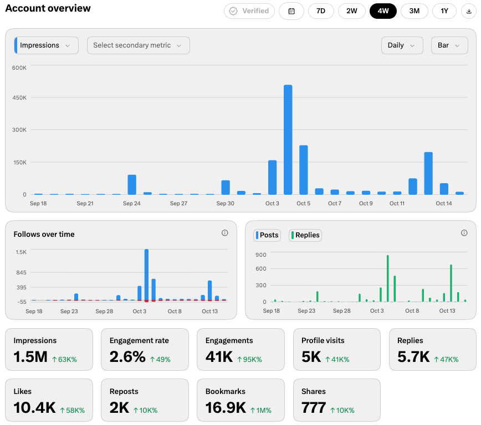
Task: Select the 1Y time range
Action: [444, 11]
